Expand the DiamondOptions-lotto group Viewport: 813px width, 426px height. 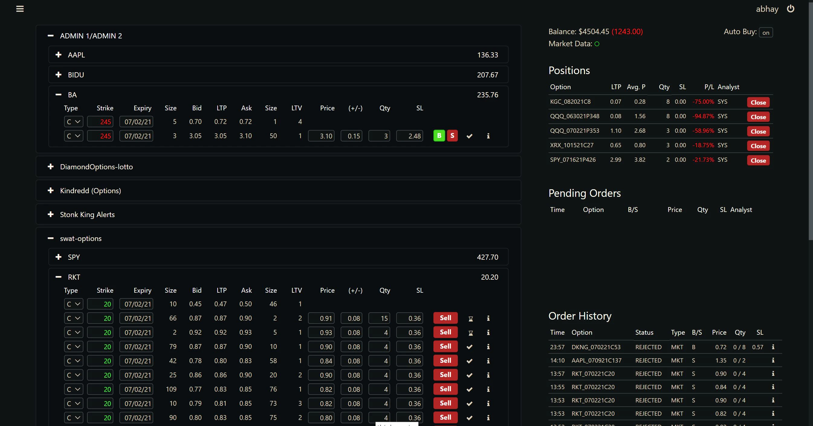pos(50,166)
